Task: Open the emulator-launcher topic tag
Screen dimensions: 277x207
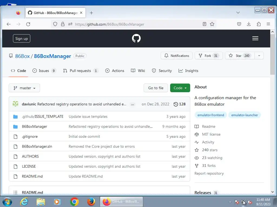Action: tap(245, 115)
